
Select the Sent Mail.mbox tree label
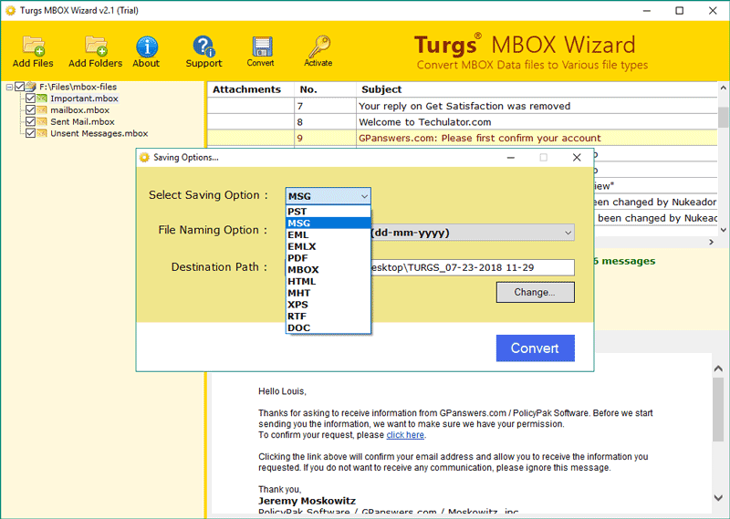pyautogui.click(x=82, y=121)
